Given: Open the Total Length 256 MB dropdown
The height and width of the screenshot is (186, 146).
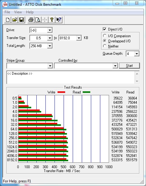Looking at the screenshot, I should coord(50,46).
